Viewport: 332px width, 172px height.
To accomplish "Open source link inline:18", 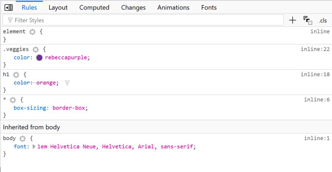I will tap(315, 74).
